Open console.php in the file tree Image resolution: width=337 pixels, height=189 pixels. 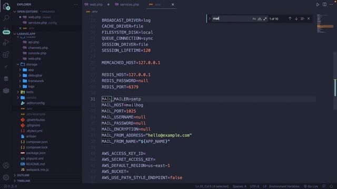pos(37,53)
